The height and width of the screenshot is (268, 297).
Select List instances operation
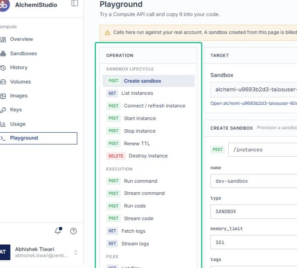tap(149, 93)
